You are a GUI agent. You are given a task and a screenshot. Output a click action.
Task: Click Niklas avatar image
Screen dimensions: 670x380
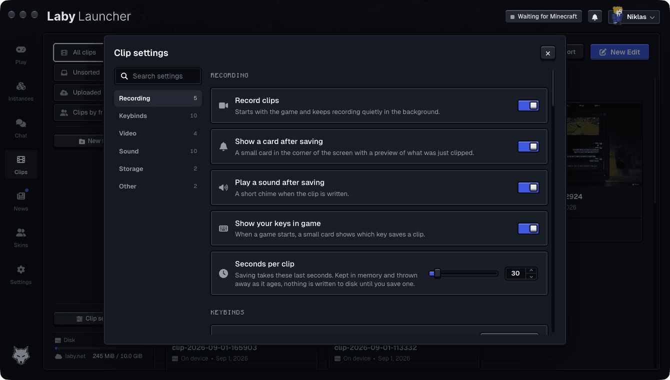coord(617,16)
